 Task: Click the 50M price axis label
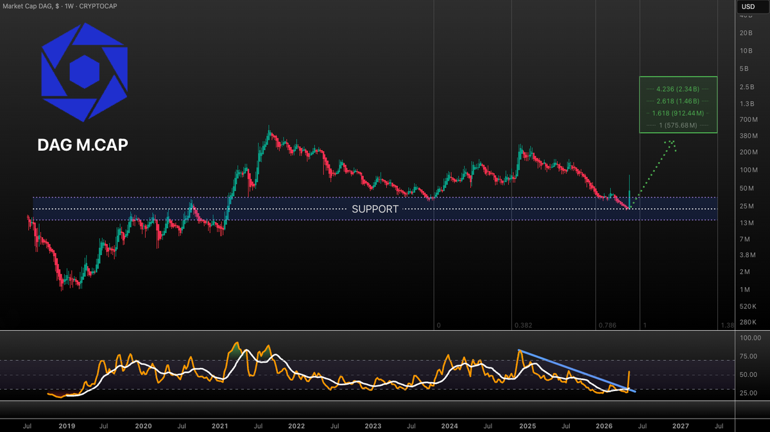tap(746, 188)
